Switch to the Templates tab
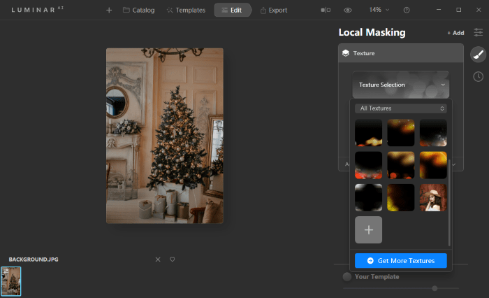Viewport: 489px width, 298px height. click(x=186, y=10)
